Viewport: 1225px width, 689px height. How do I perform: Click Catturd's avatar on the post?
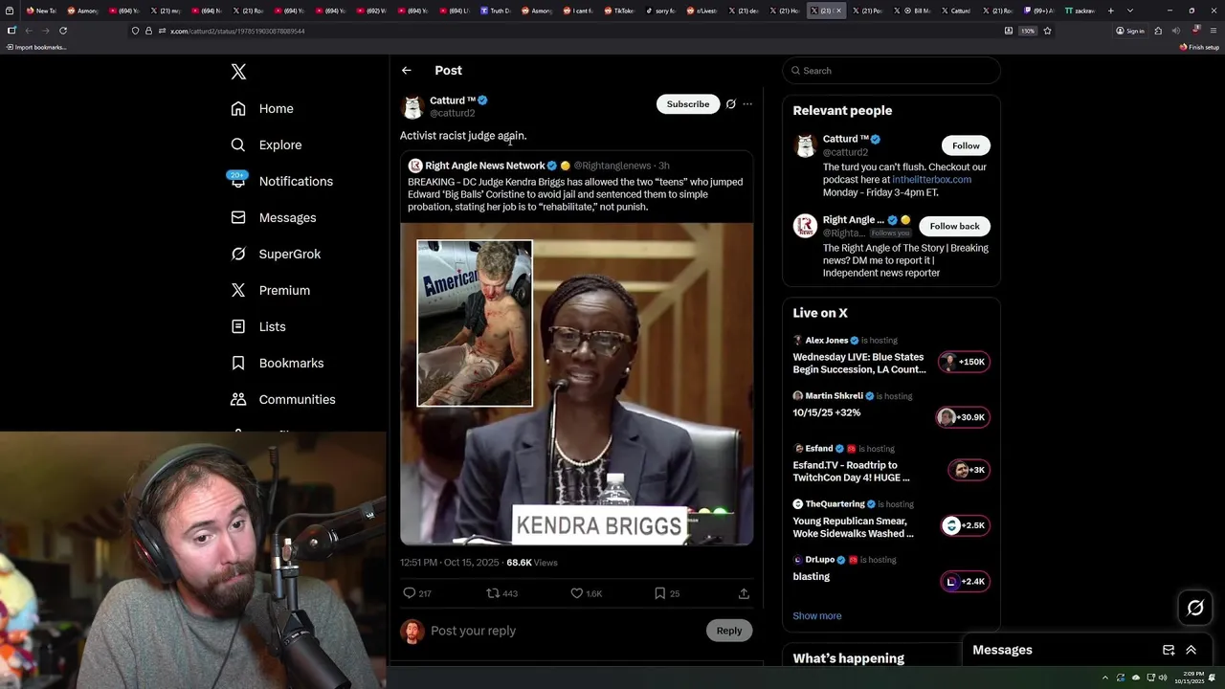(x=412, y=106)
